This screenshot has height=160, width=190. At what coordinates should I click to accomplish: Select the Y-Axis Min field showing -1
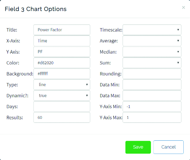(152, 106)
